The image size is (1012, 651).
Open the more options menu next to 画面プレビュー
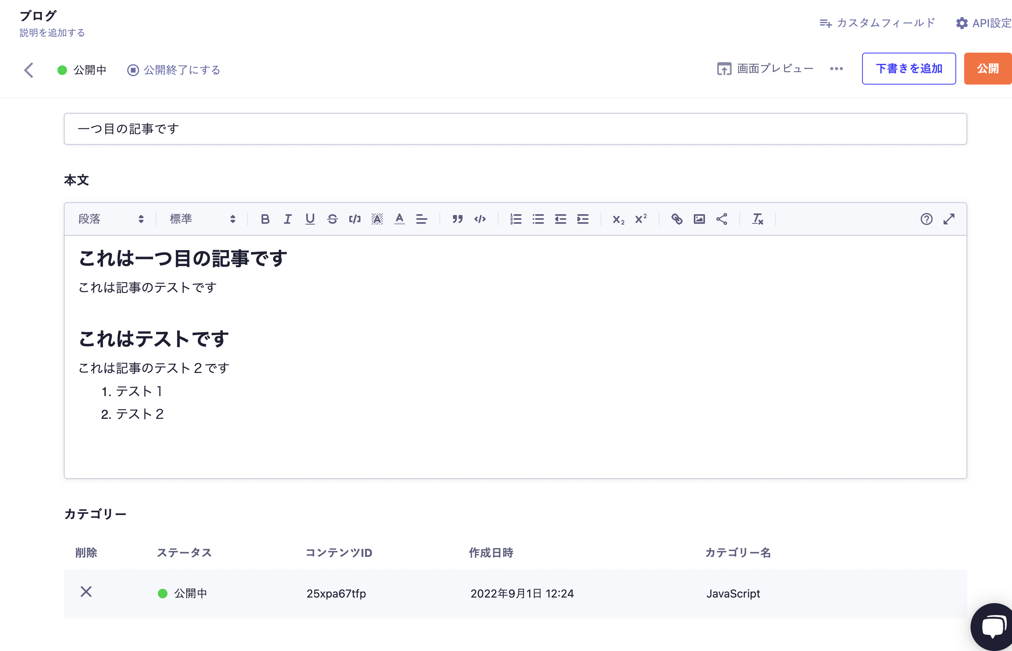836,69
